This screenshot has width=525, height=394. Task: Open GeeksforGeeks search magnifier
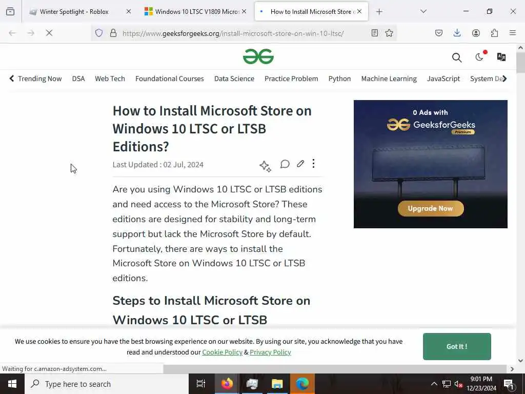(x=457, y=57)
